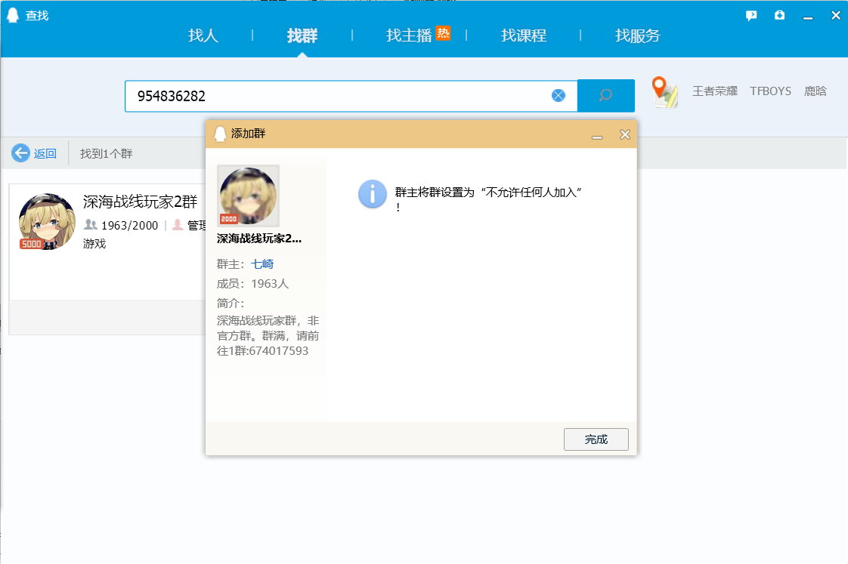Click the search magnifier button
The image size is (848, 564).
(x=605, y=96)
